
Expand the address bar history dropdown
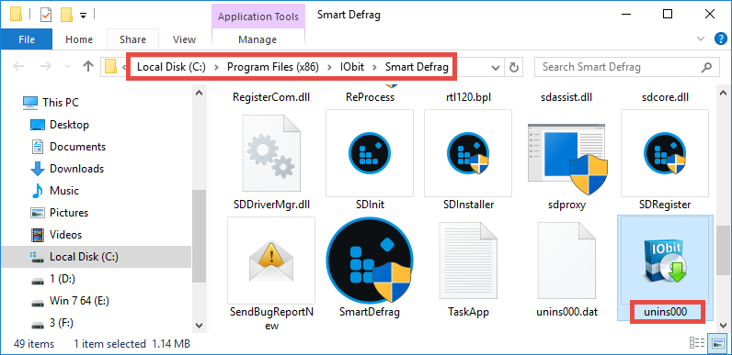pos(496,67)
